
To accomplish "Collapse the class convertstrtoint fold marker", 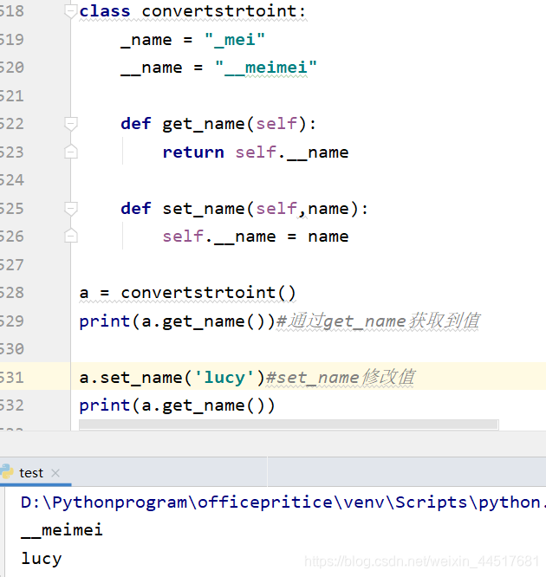I will (x=71, y=11).
